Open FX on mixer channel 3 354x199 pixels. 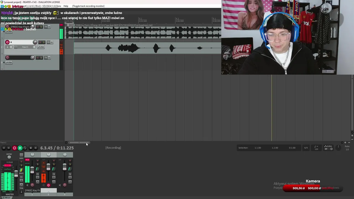70,174
